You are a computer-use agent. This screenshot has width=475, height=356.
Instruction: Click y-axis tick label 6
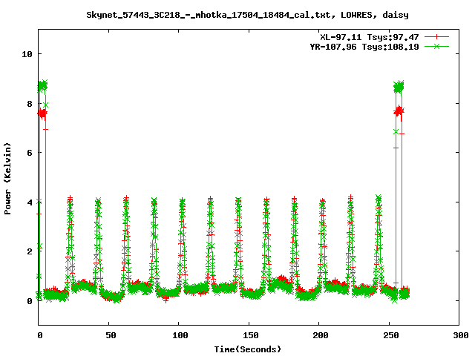[30, 153]
